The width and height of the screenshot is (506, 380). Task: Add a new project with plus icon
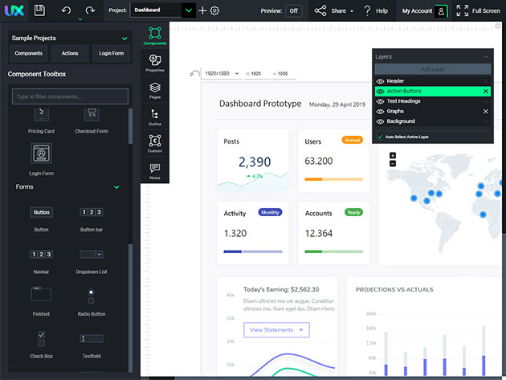pos(202,10)
